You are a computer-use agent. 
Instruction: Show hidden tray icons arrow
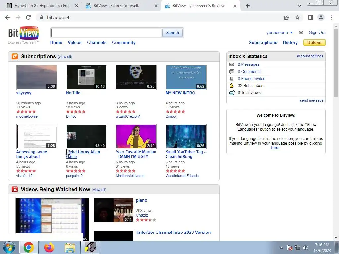pos(281,248)
